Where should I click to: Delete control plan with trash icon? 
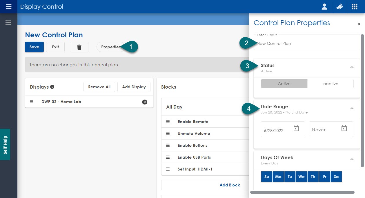[x=79, y=47]
